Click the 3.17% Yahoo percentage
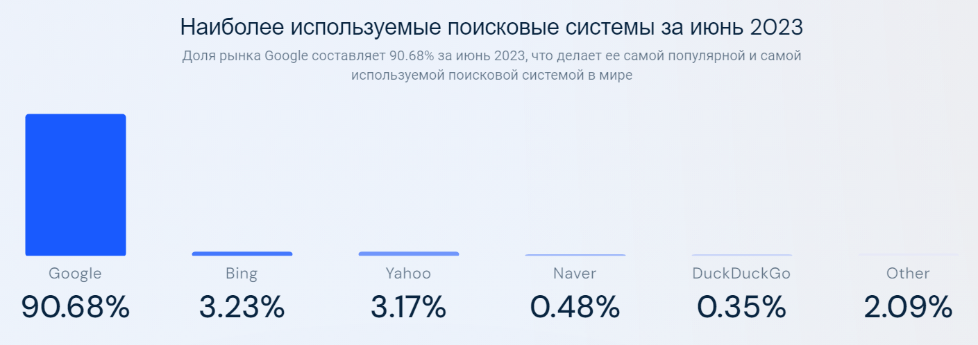 (409, 308)
